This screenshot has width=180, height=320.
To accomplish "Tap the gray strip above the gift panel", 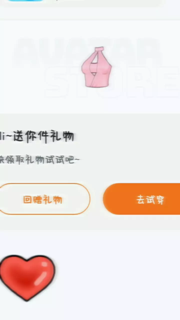I will coord(90,14).
